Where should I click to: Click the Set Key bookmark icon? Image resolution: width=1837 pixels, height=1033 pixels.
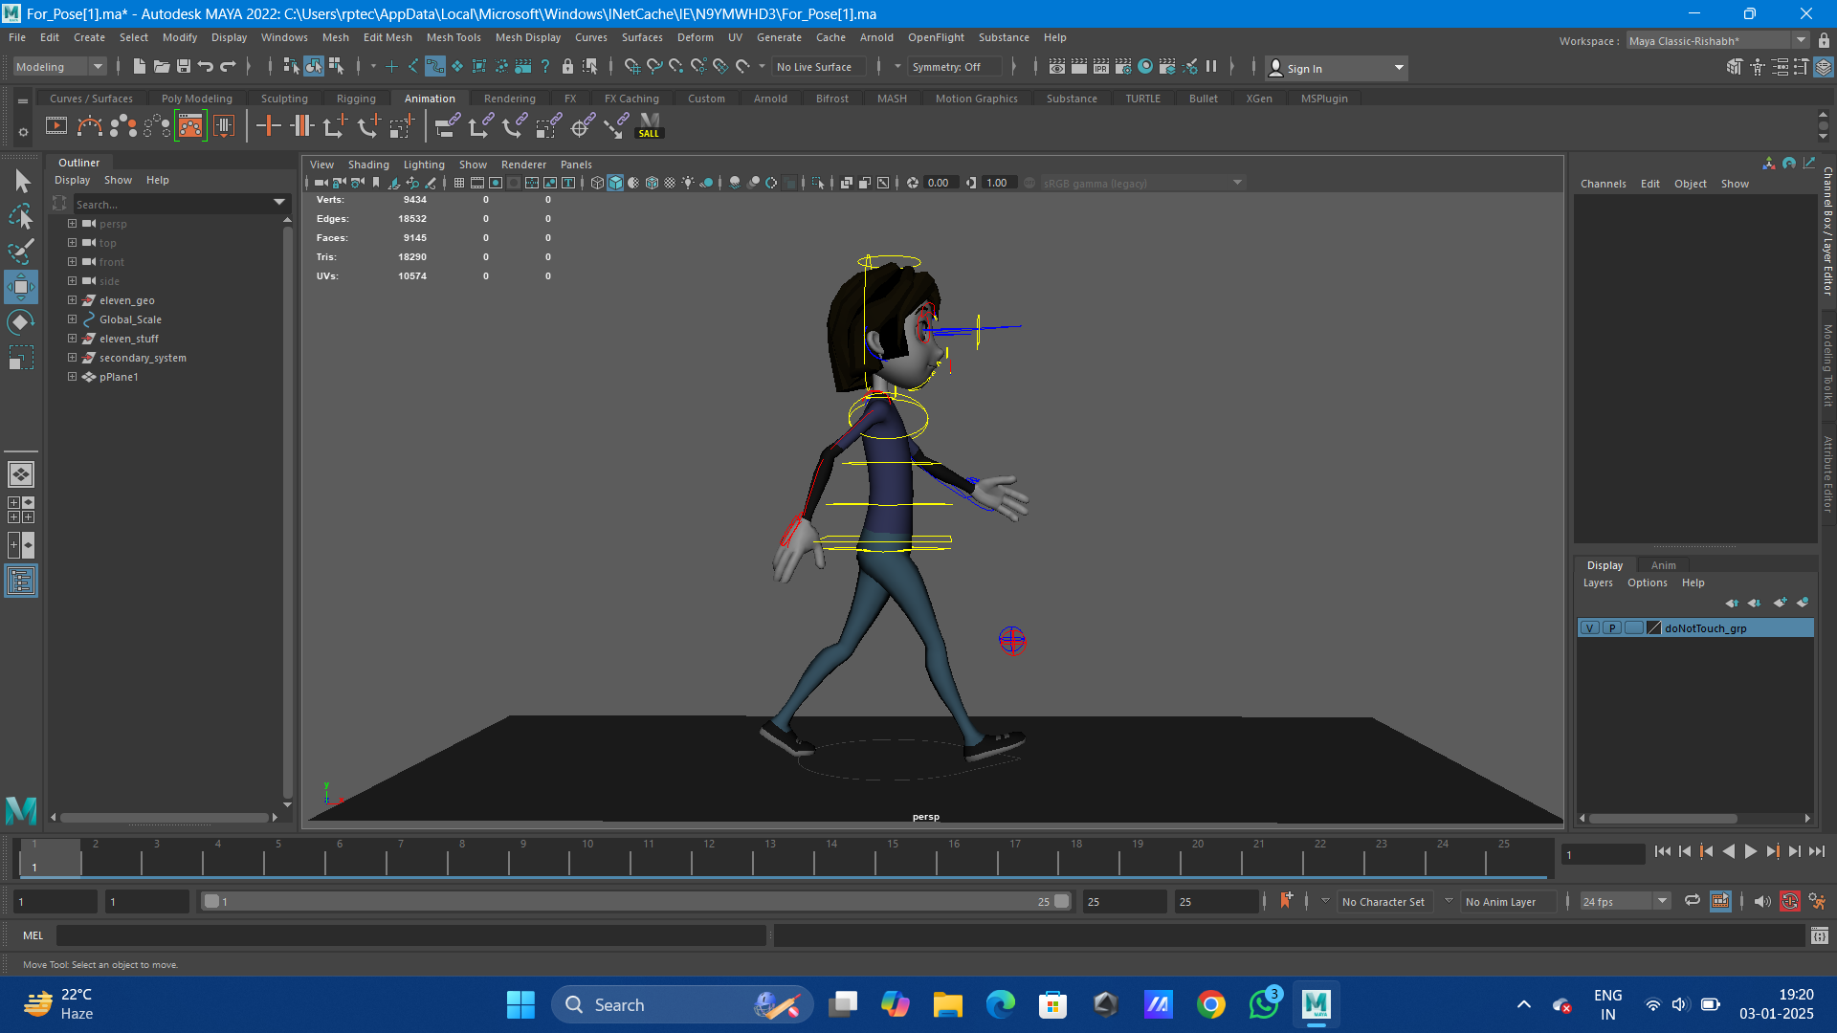pyautogui.click(x=1286, y=901)
